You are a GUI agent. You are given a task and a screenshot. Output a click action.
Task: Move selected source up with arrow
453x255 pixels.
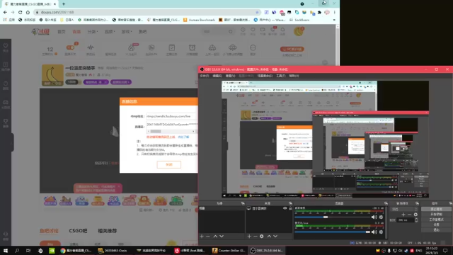pos(269,236)
